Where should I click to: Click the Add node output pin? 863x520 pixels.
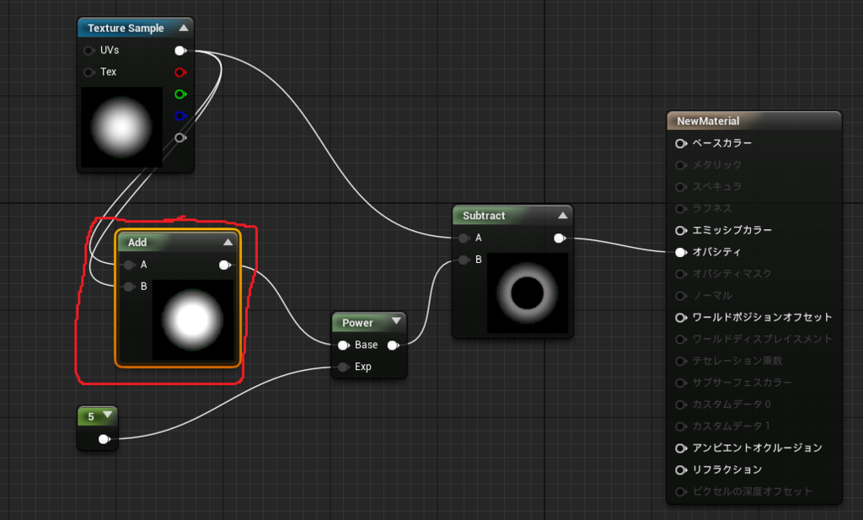coord(224,265)
